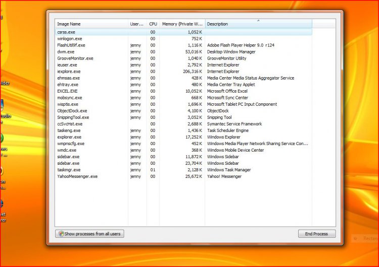Select ccSvcHst.exe process
379x267 pixels.
183,124
